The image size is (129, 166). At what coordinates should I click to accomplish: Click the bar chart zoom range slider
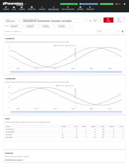66,112
